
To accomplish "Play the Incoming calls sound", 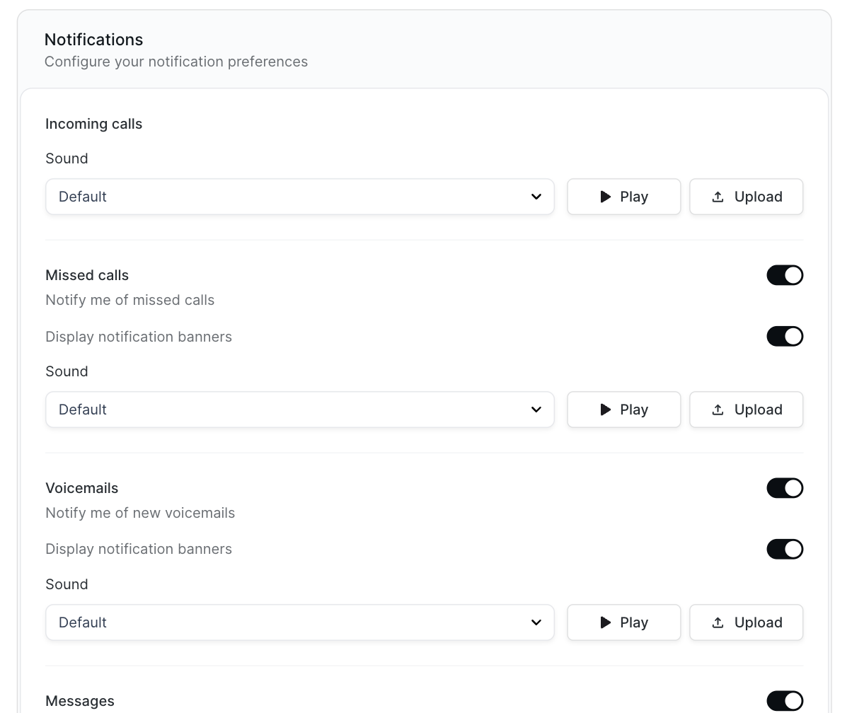I will [624, 197].
